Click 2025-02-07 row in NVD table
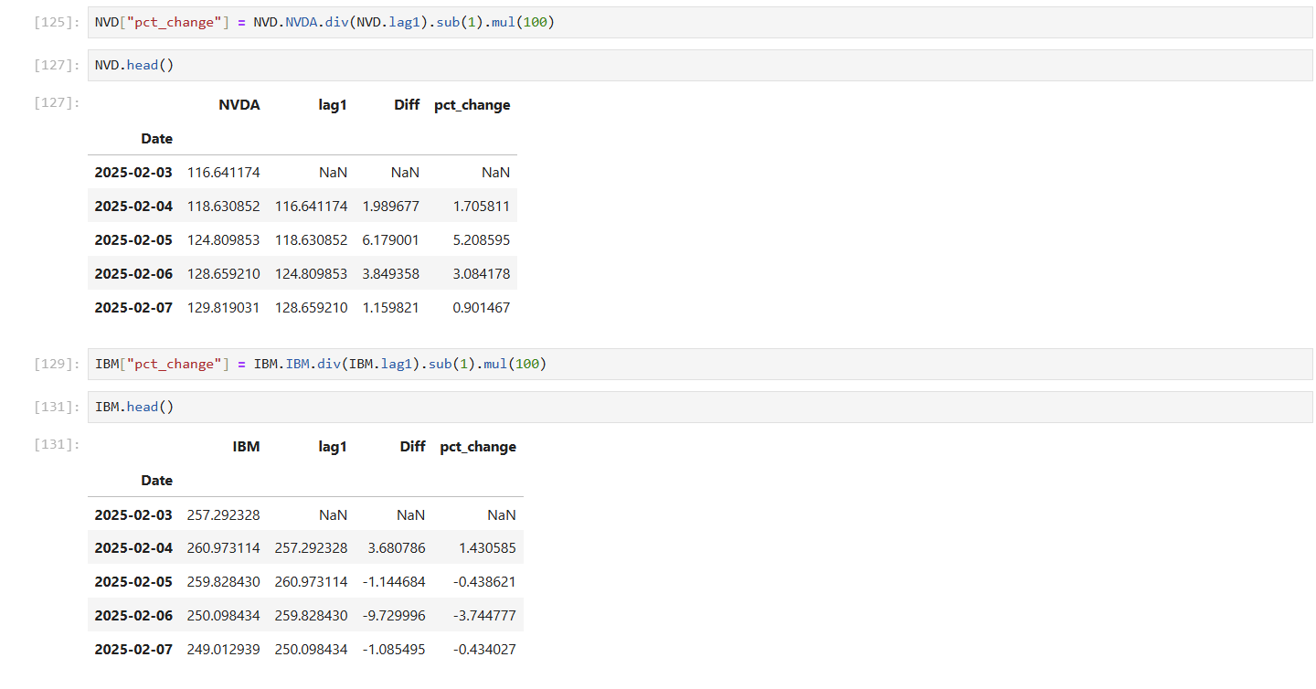 [302, 307]
